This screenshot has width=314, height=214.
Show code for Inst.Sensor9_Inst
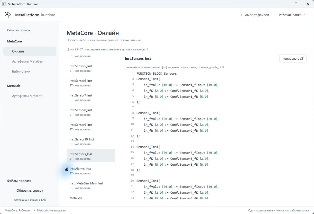click(x=91, y=127)
